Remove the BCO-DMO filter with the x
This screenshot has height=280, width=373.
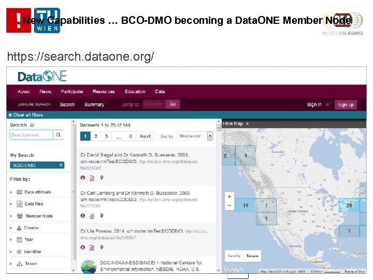click(61, 165)
